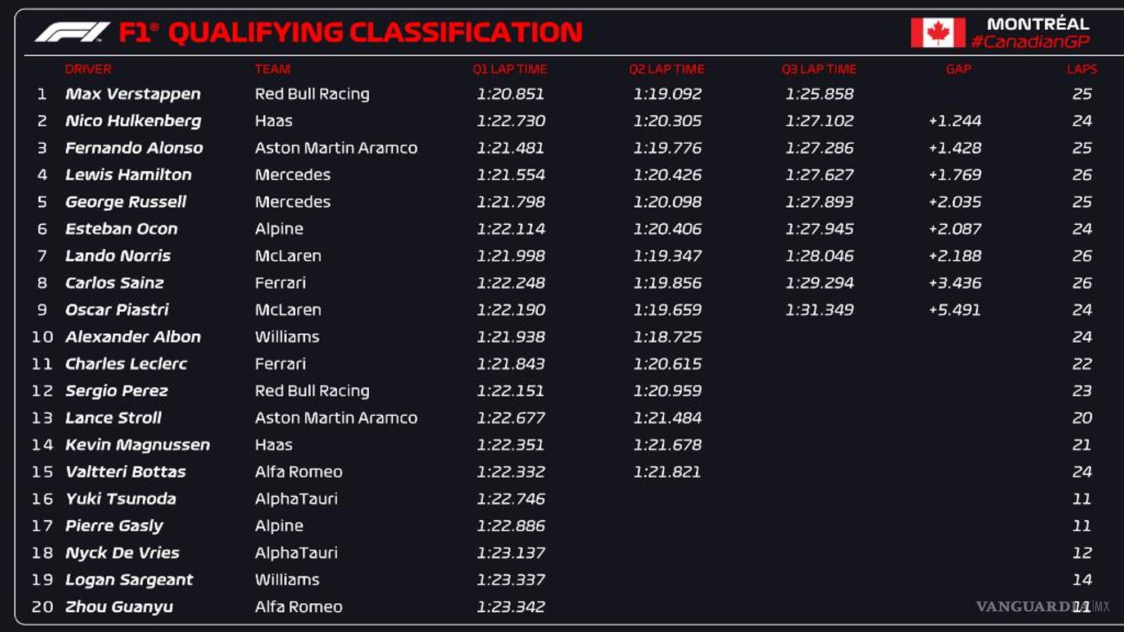Click the Canadian flag icon
This screenshot has height=632, width=1124.
coord(937,33)
